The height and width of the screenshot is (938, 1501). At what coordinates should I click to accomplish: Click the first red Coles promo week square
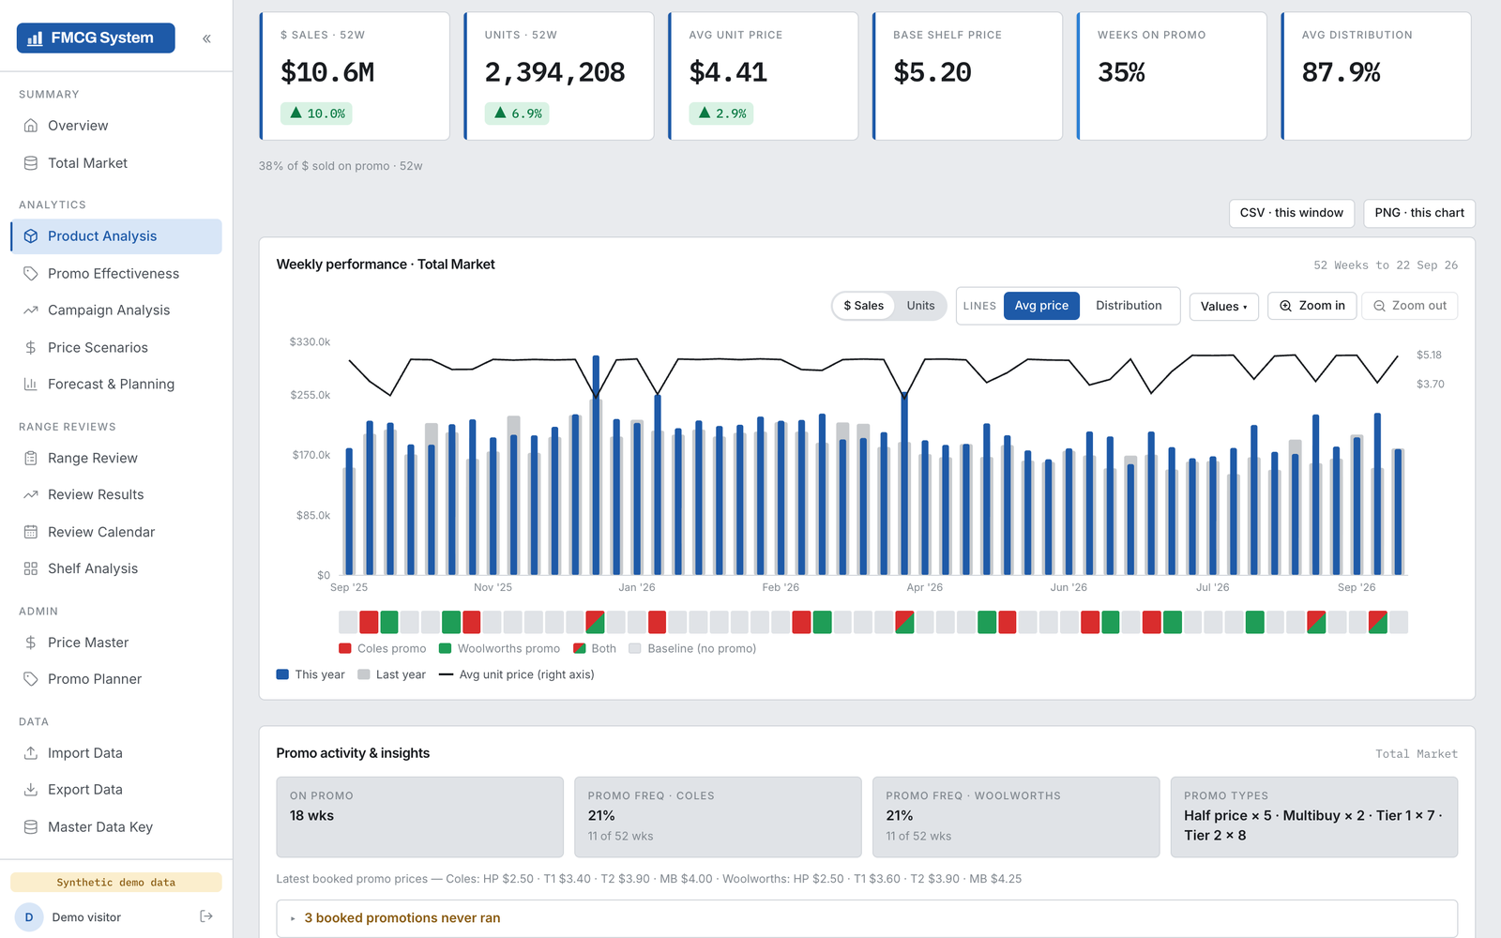pos(369,622)
